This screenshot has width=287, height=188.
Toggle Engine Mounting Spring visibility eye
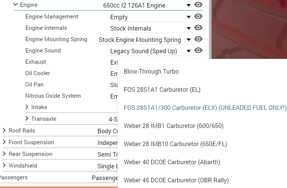point(198,39)
